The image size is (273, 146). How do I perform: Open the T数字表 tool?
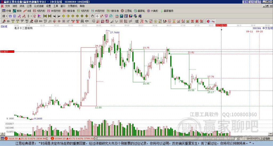coord(113,11)
